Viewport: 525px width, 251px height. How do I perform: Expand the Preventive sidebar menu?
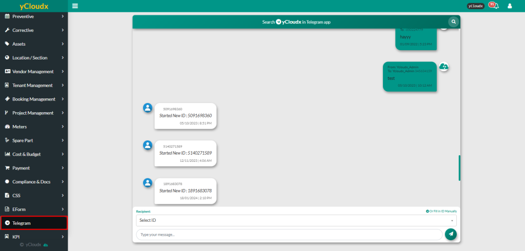[34, 16]
